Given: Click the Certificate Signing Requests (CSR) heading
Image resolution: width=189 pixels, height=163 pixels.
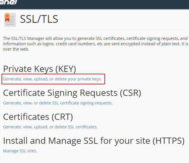Looking at the screenshot, I should 72,93.
